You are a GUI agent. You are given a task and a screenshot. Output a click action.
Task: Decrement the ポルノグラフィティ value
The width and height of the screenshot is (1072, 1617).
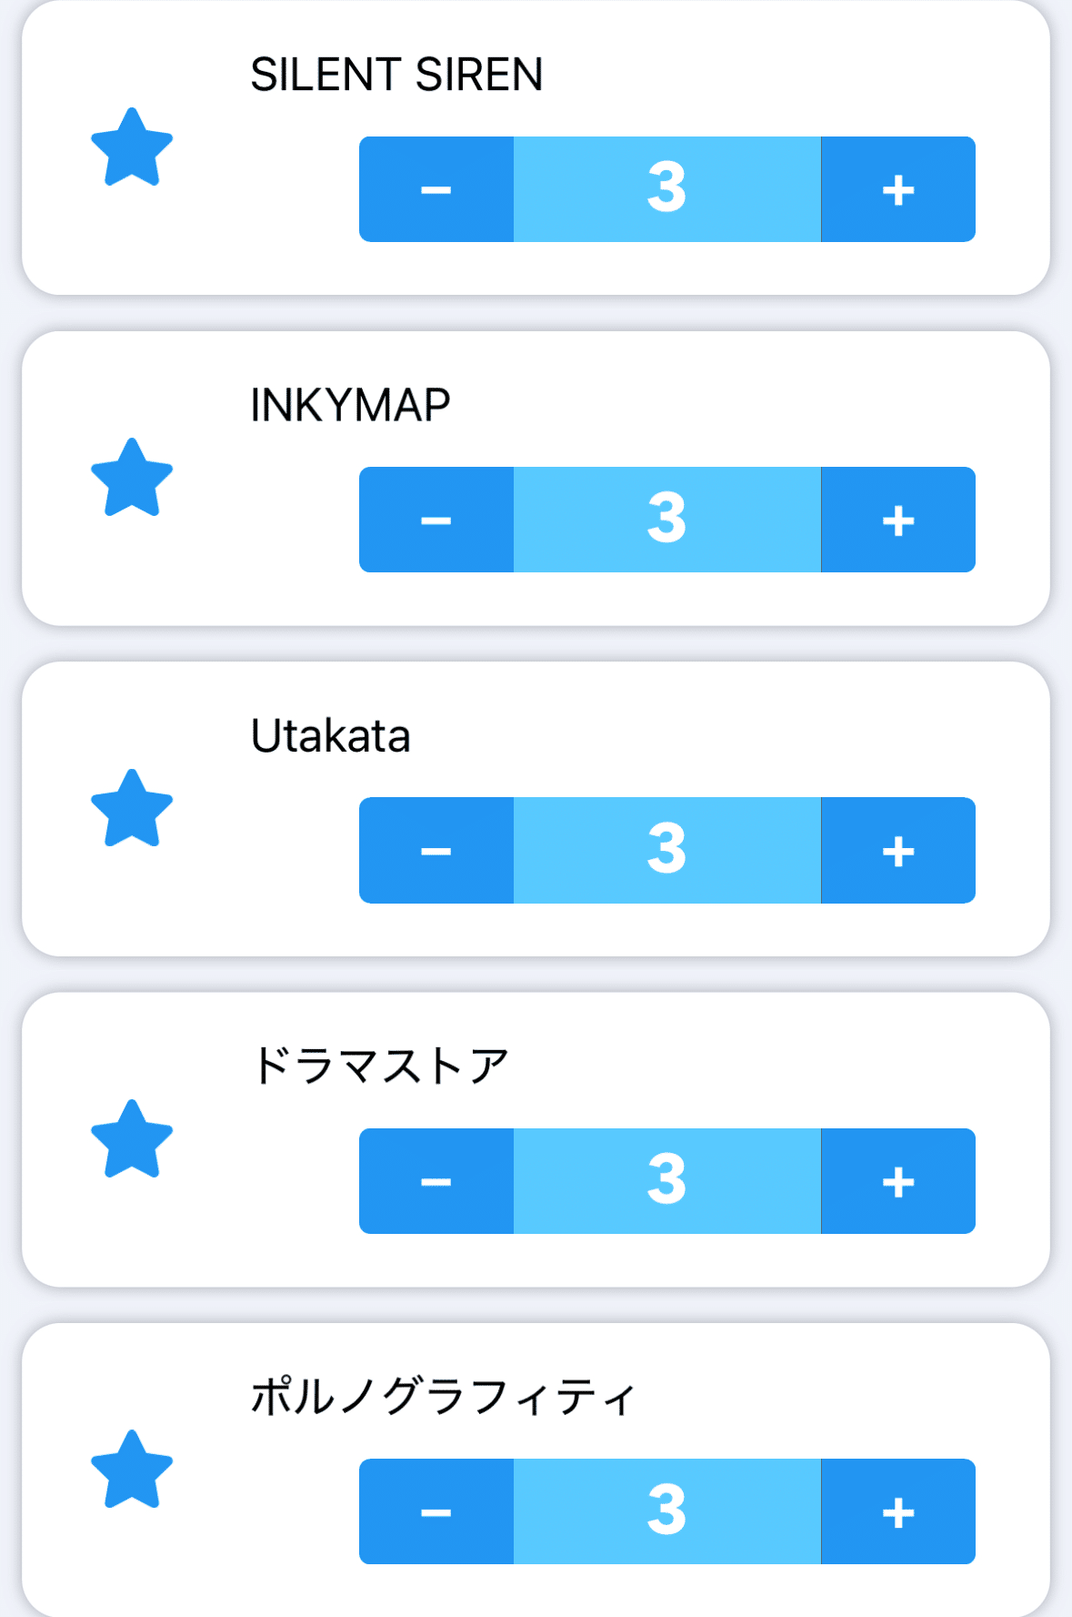point(436,1511)
